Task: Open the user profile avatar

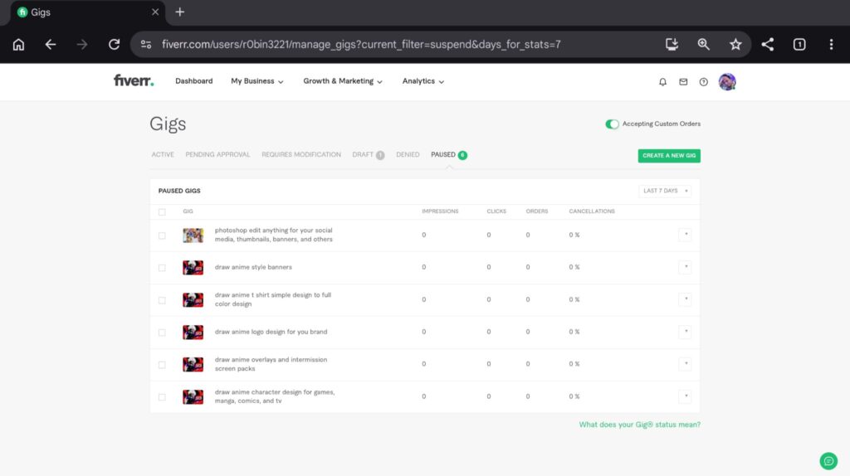Action: point(727,82)
